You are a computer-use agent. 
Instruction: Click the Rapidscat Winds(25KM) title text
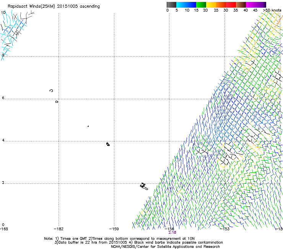54,7
